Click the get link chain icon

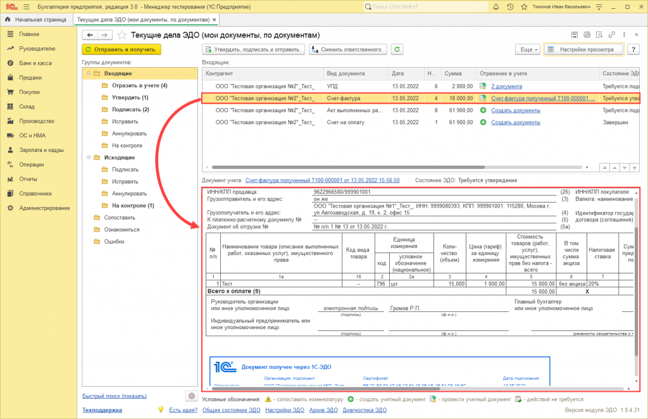pyautogui.click(x=611, y=34)
